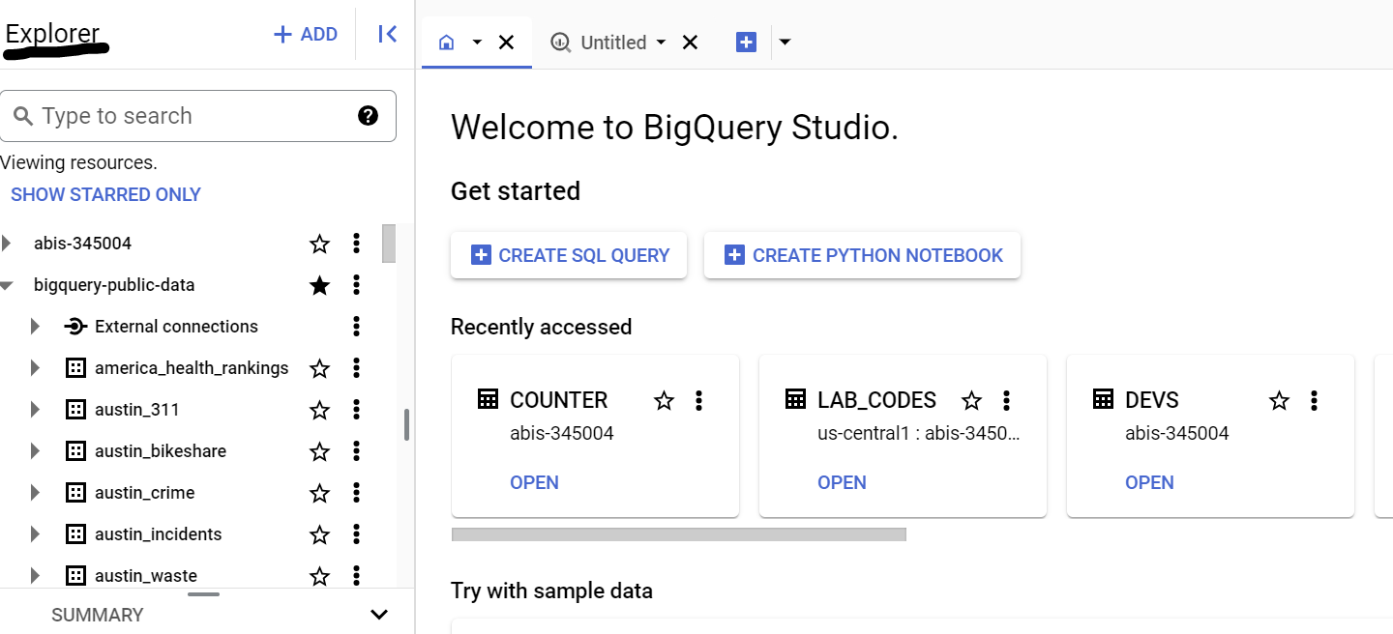Screen dimensions: 1393x634
Task: Switch to the Untitled query tab
Action: point(602,43)
